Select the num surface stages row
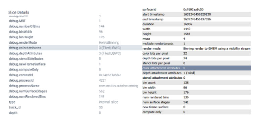 (x=196, y=102)
